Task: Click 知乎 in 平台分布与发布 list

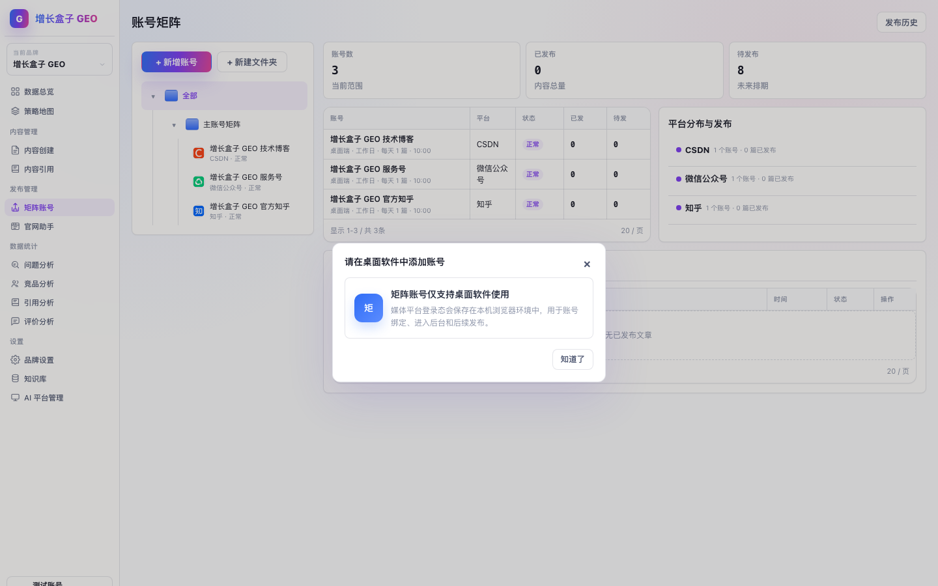Action: tap(792, 208)
